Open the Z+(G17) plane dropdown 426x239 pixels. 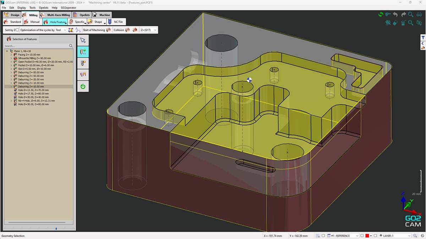tap(149, 30)
